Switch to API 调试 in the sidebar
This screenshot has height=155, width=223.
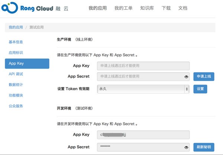[16, 74]
